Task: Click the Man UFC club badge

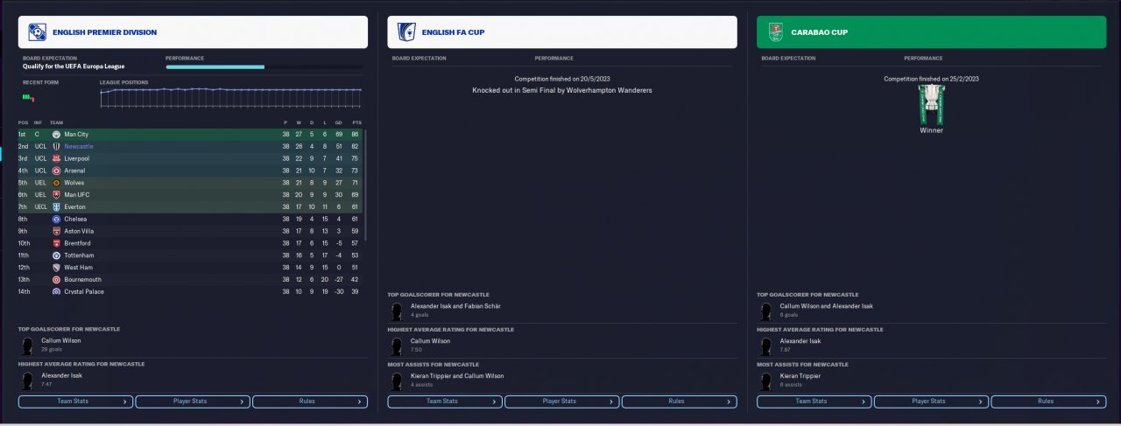Action: point(56,195)
